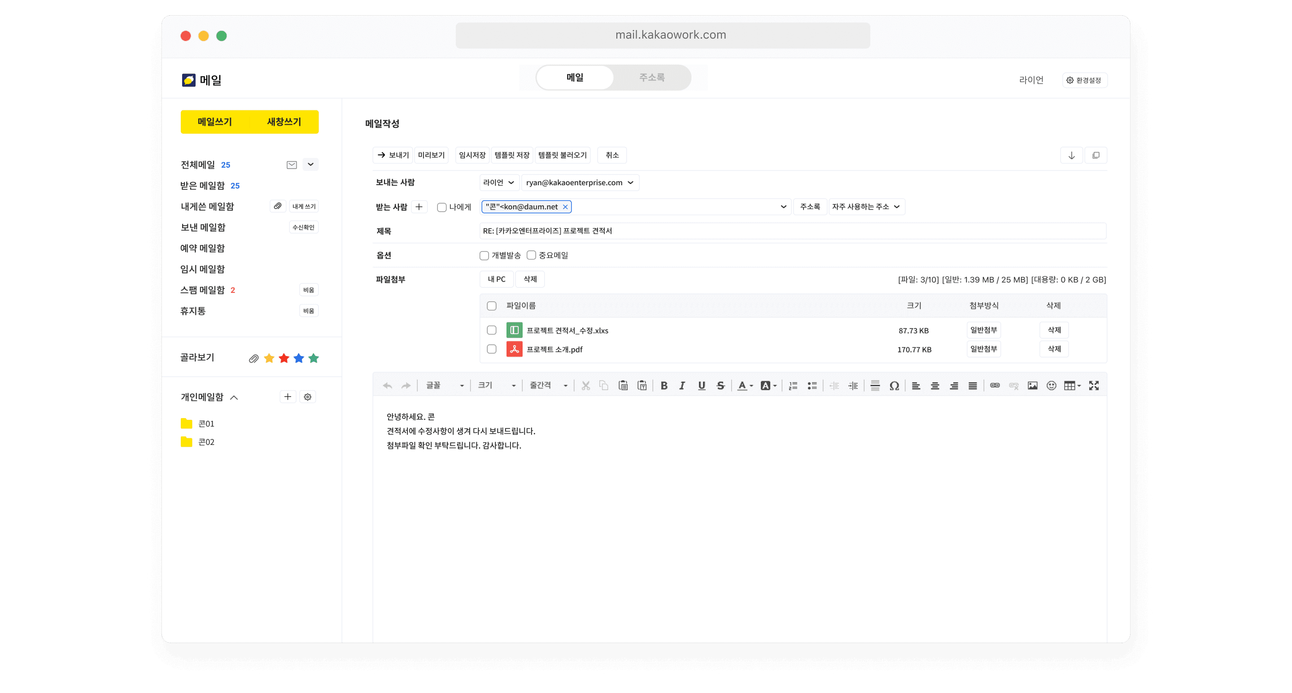
Task: Insert a numbered list
Action: click(793, 386)
